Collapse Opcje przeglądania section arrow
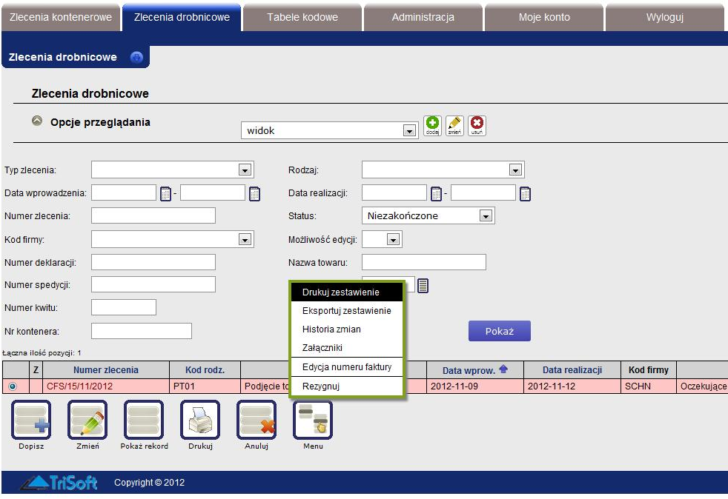 [x=37, y=121]
